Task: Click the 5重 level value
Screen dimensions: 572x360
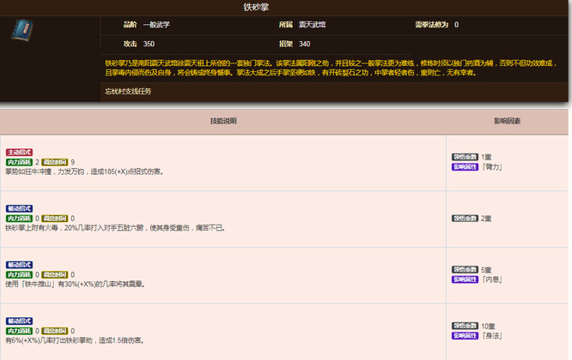Action: (x=486, y=270)
